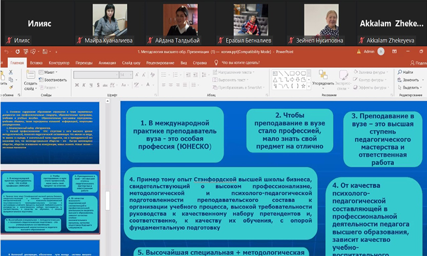Increase font size with the larger A icon
The image size is (427, 256).
click(x=137, y=75)
